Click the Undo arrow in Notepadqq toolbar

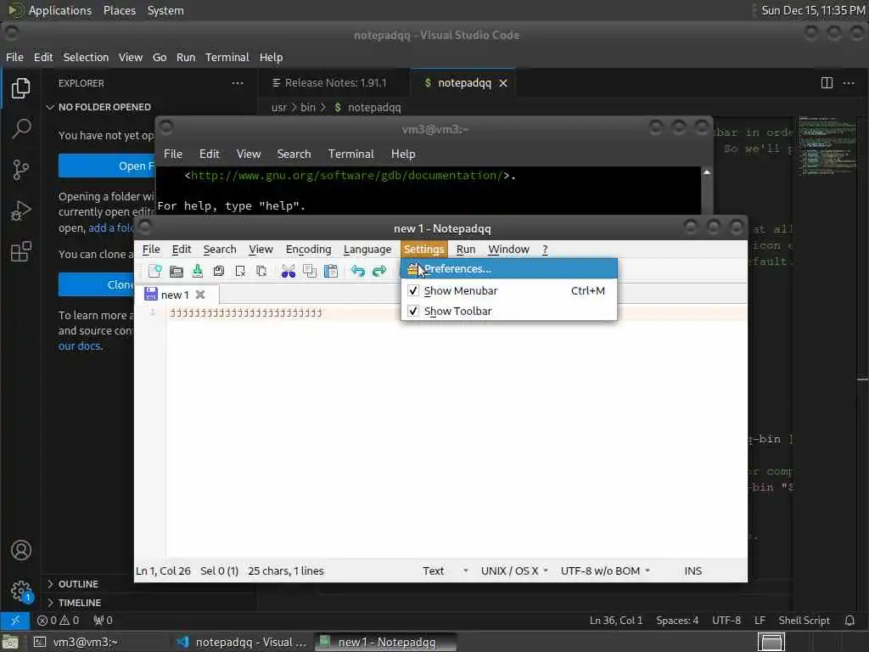click(358, 271)
